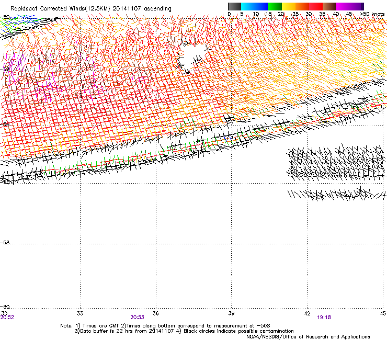Click the longitude label '33'
The image size is (387, 340).
pos(80,313)
